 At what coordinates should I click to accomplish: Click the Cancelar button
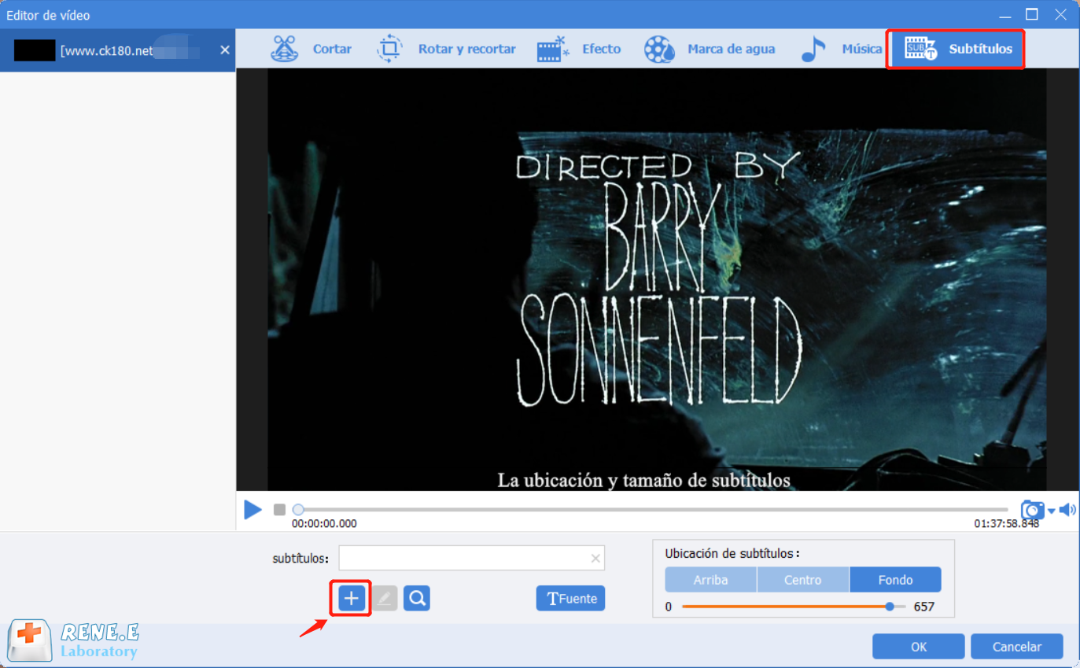[x=1017, y=647]
